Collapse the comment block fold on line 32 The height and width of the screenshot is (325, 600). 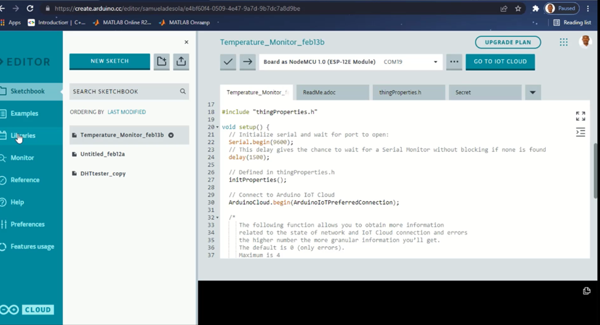click(218, 217)
